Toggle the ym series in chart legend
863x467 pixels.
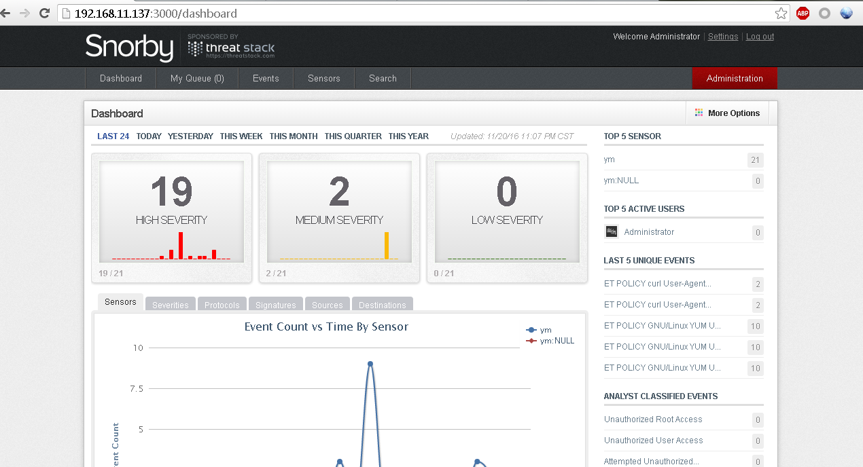click(x=545, y=330)
